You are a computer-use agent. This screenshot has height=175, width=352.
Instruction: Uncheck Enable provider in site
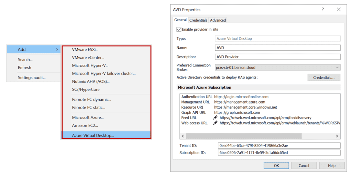(179, 29)
